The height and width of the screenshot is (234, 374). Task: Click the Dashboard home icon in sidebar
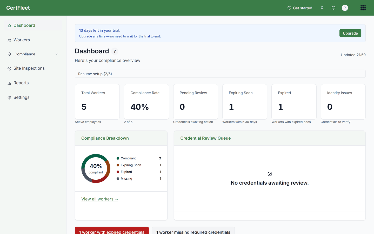coord(9,25)
